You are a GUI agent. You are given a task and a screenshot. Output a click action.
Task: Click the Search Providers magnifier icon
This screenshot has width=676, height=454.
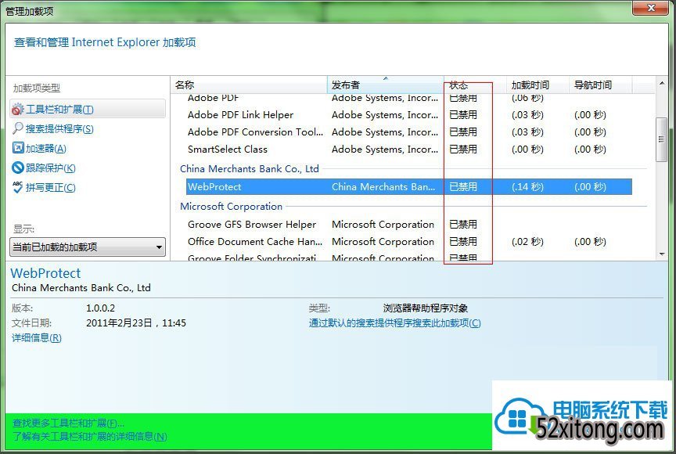click(x=18, y=128)
